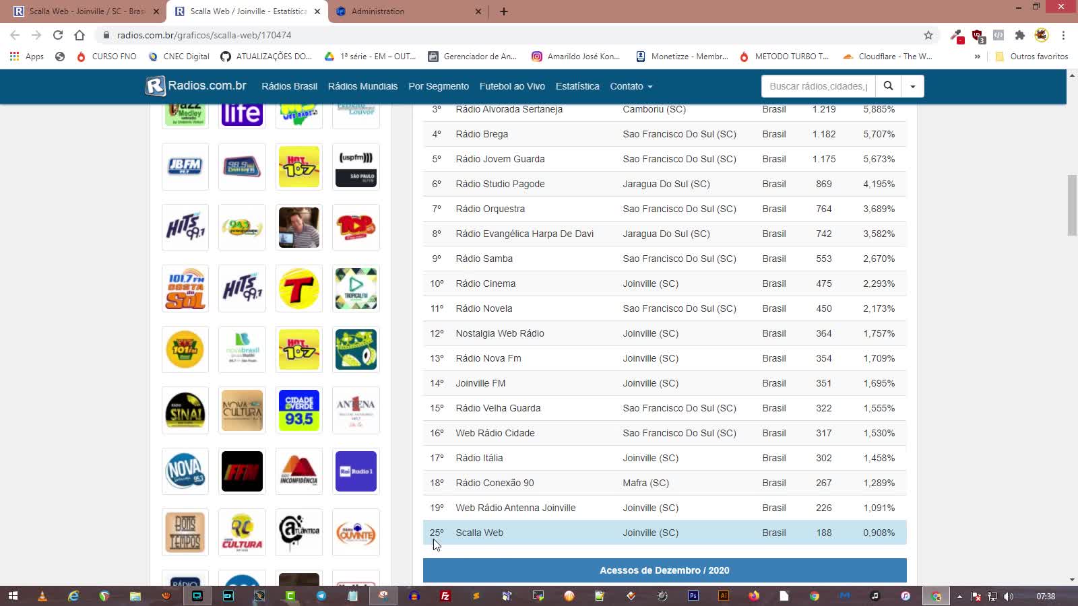The height and width of the screenshot is (606, 1078).
Task: Show more bookmarks with the chevron
Action: (978, 57)
